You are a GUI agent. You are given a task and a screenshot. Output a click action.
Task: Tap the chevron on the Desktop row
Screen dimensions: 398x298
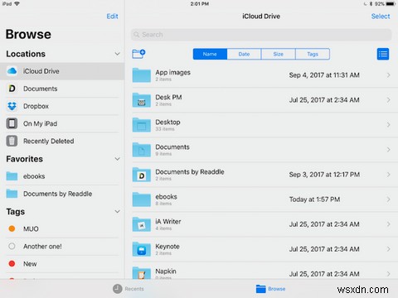tap(388, 125)
